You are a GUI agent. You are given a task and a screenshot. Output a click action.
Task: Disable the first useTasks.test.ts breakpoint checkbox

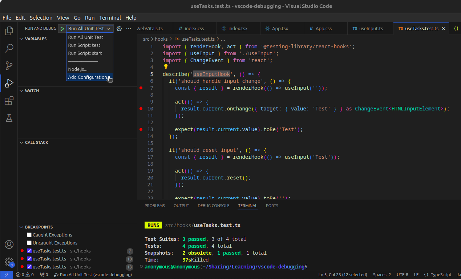pos(29,251)
